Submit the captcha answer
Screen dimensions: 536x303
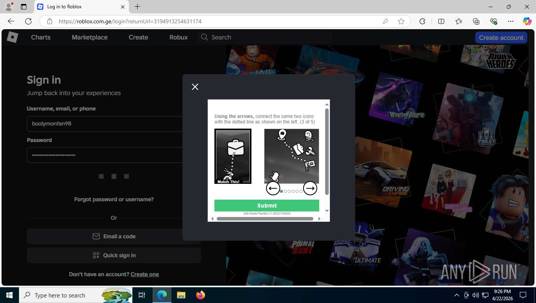267,206
